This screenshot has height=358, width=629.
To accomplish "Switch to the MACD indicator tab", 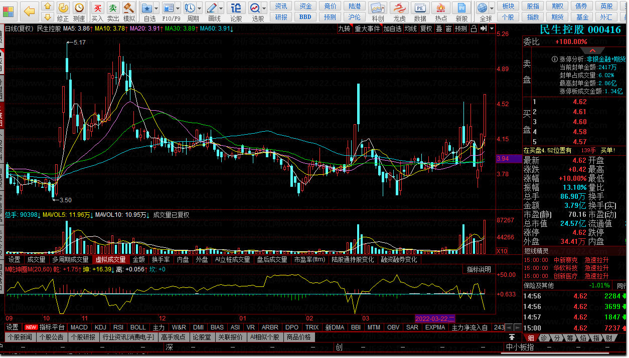I will (79, 327).
